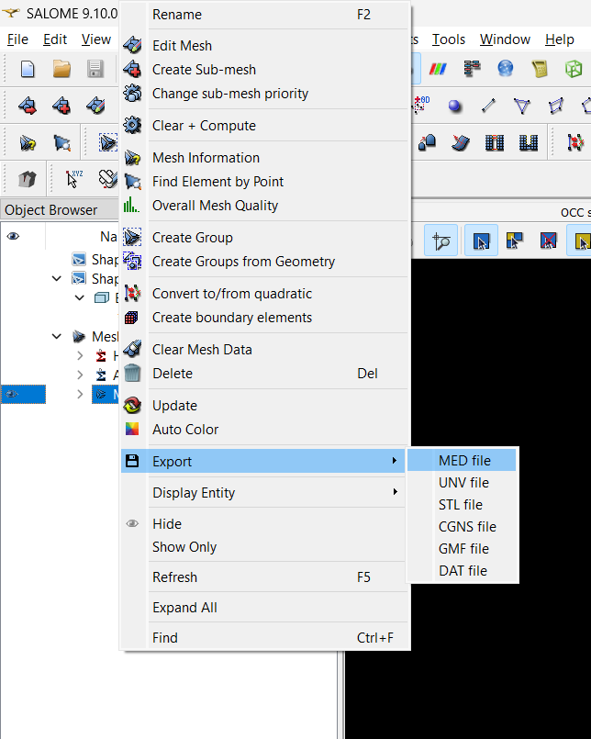Toggle the crossed-out selection icon in viewer

click(x=548, y=241)
